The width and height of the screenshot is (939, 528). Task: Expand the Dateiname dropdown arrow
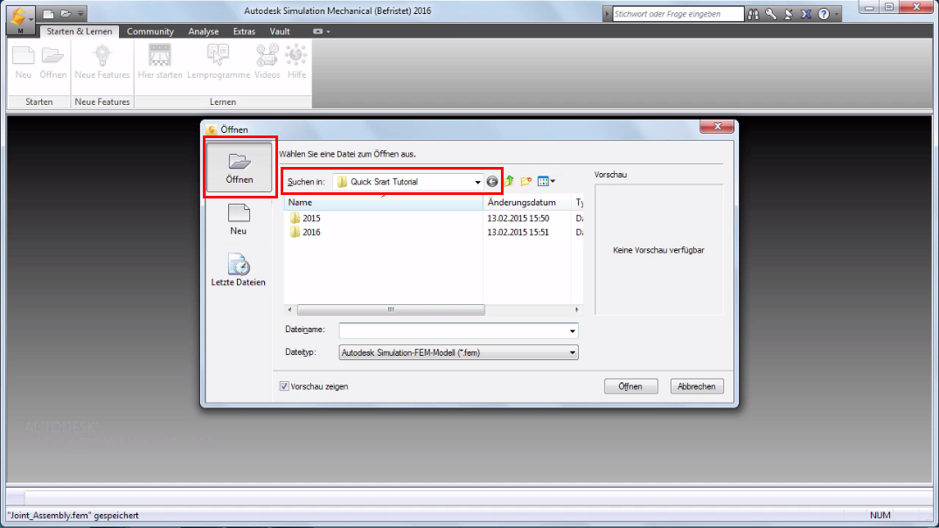(572, 330)
